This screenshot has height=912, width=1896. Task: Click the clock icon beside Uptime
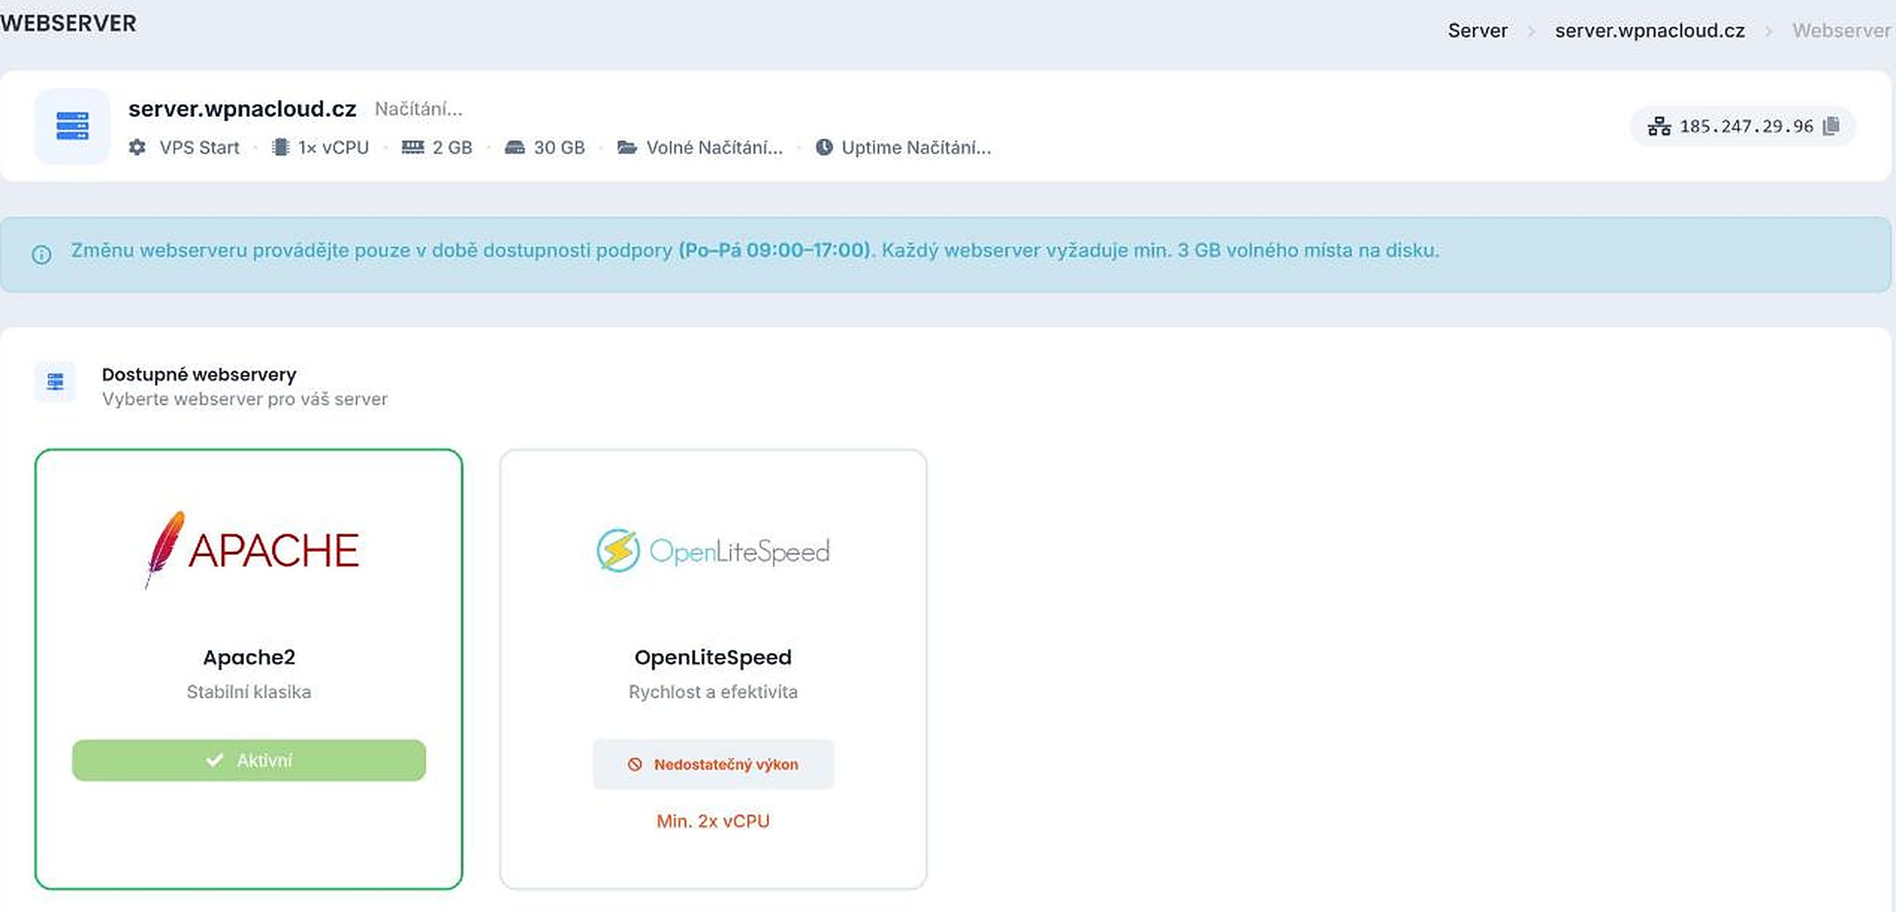point(824,147)
